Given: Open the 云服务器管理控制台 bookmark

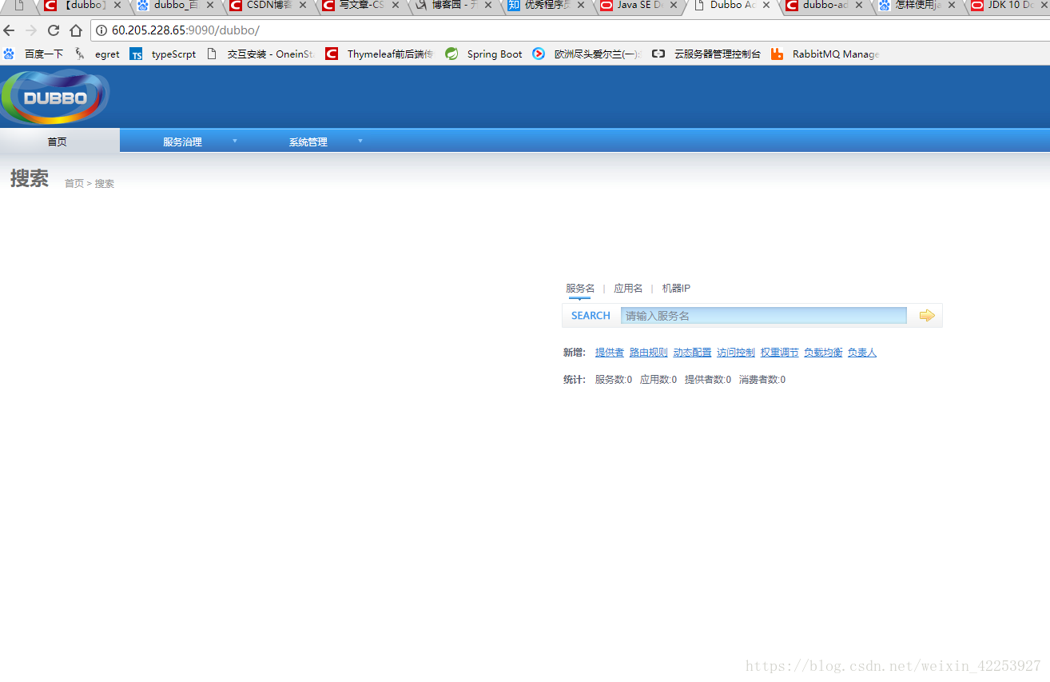Looking at the screenshot, I should pyautogui.click(x=706, y=54).
